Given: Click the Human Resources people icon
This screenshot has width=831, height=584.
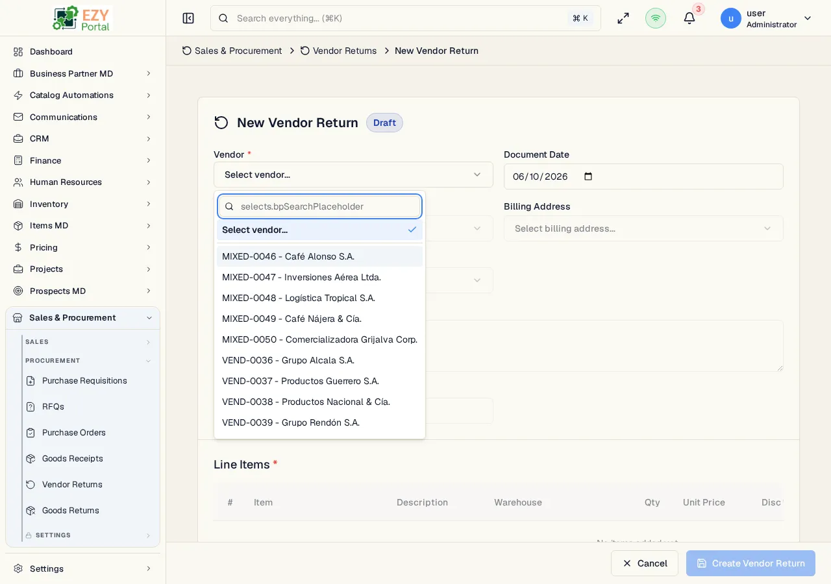Looking at the screenshot, I should tap(18, 182).
